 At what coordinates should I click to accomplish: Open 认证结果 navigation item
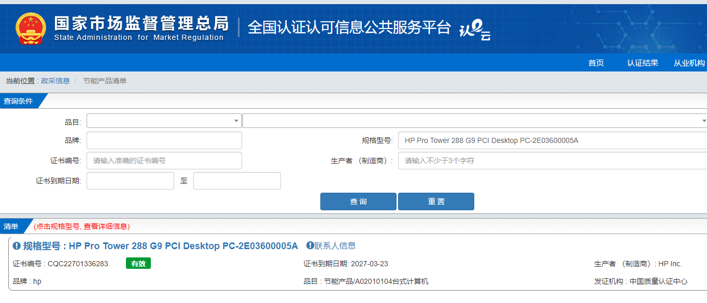(x=643, y=63)
